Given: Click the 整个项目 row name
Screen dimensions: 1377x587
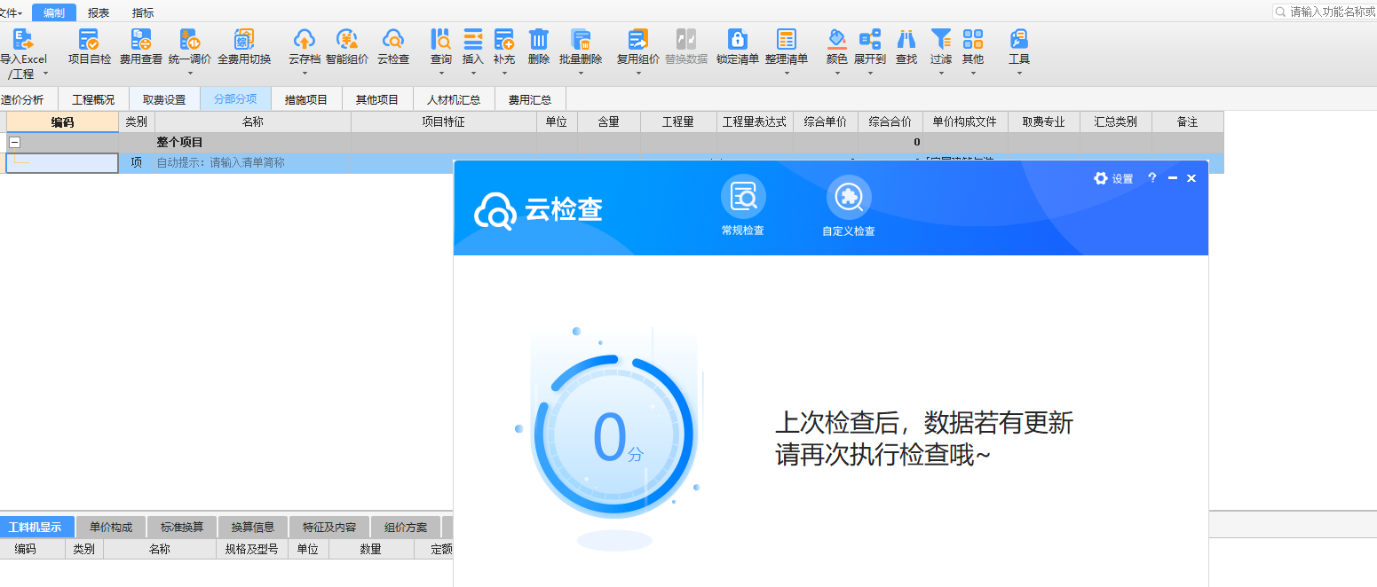Looking at the screenshot, I should 180,142.
